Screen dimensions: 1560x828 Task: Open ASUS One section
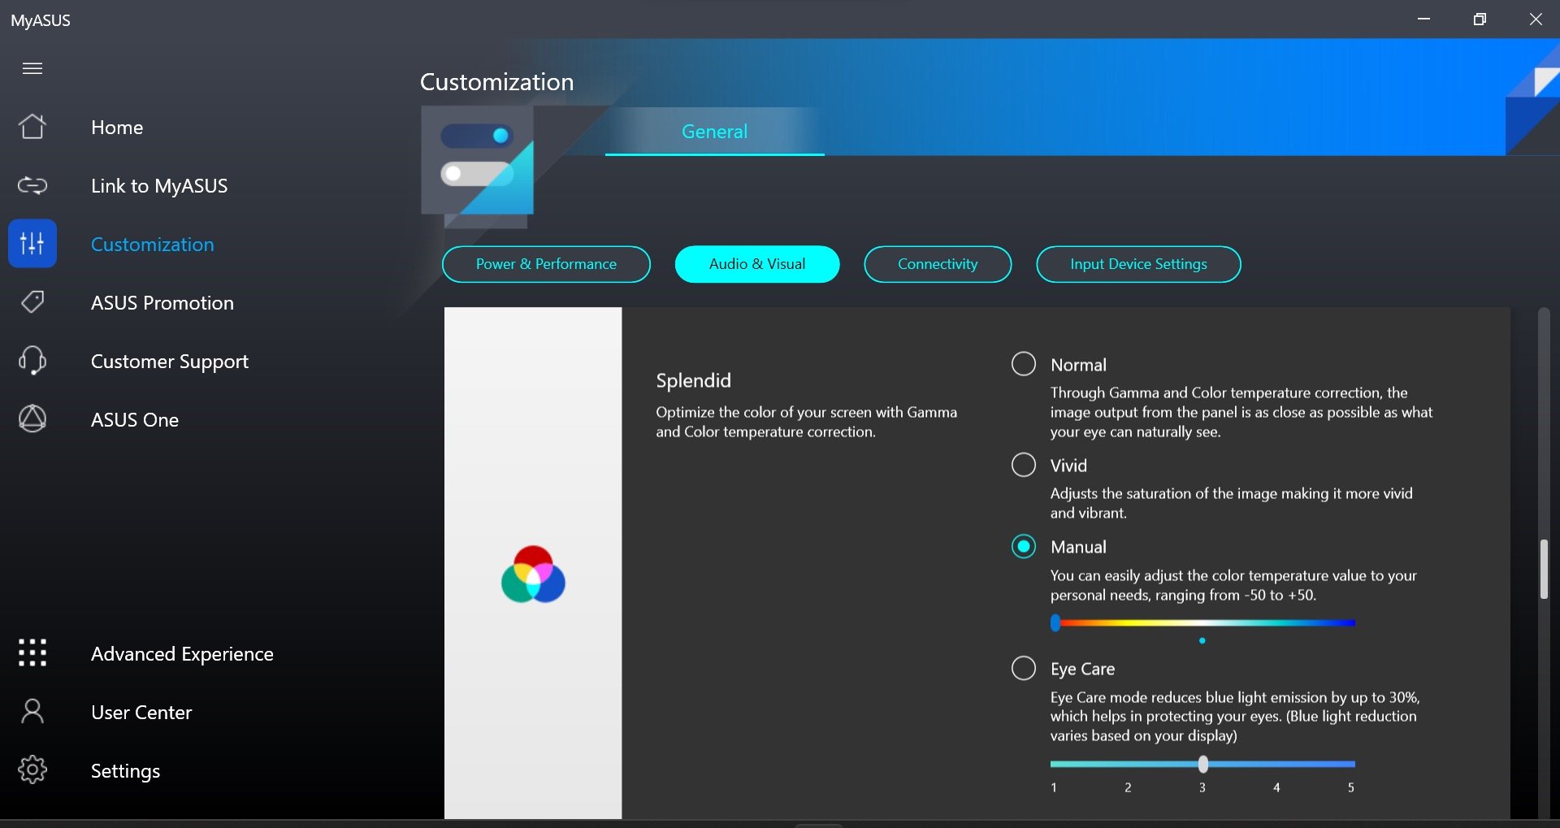coord(135,420)
